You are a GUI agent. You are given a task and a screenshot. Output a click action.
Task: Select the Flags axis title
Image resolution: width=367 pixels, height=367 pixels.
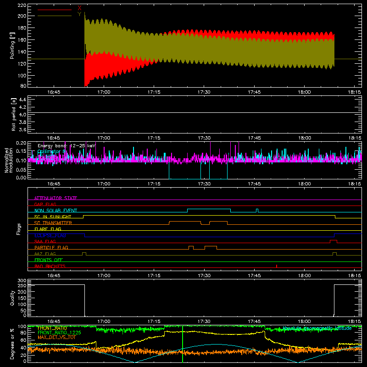pos(19,229)
